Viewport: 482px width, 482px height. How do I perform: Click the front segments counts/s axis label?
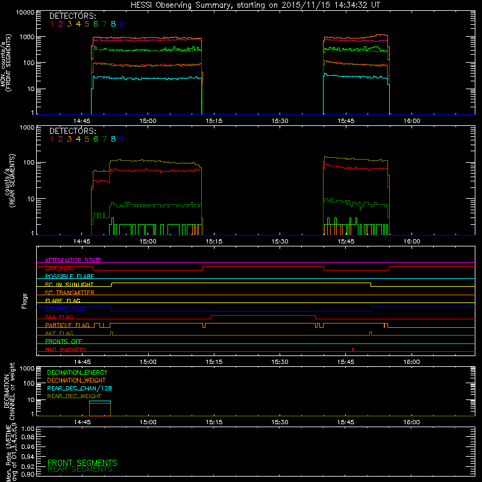click(x=5, y=63)
